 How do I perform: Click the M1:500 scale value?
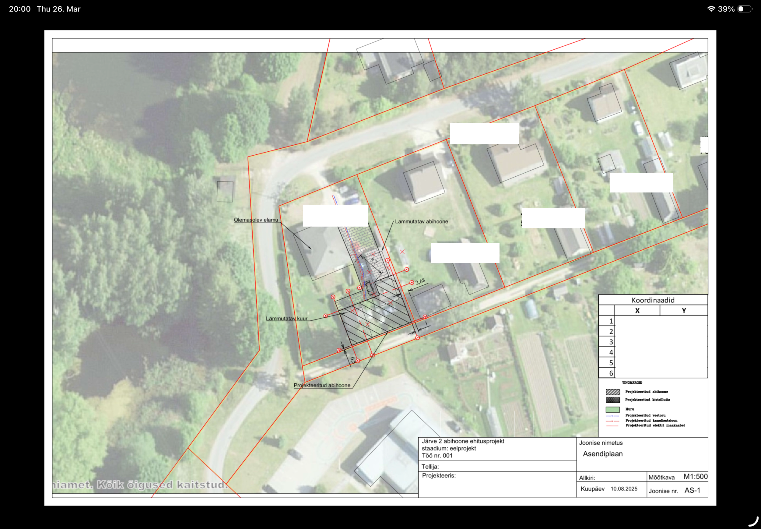tap(695, 476)
